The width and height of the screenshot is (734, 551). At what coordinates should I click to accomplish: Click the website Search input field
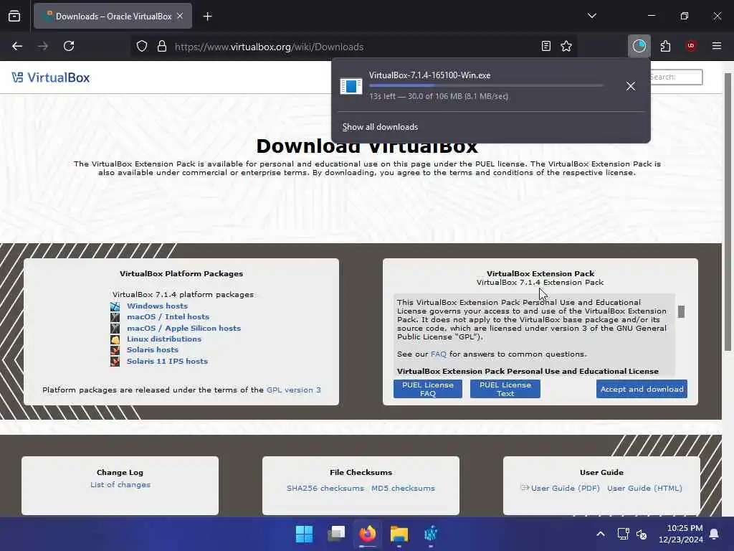[x=676, y=77]
